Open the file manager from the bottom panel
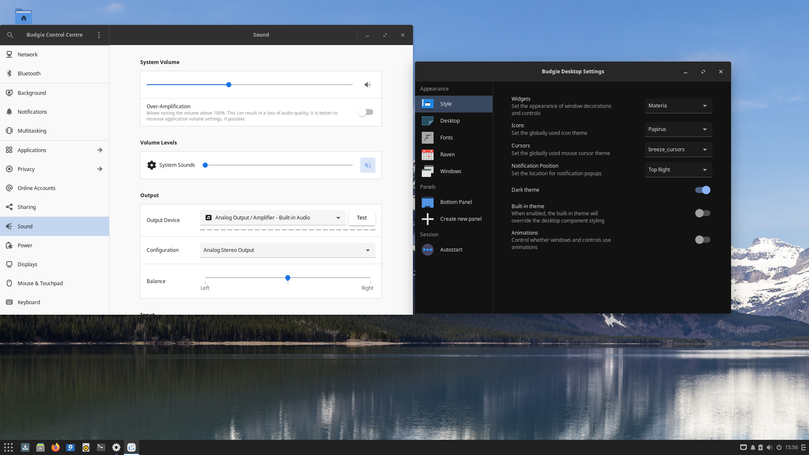The width and height of the screenshot is (809, 455). (x=40, y=447)
